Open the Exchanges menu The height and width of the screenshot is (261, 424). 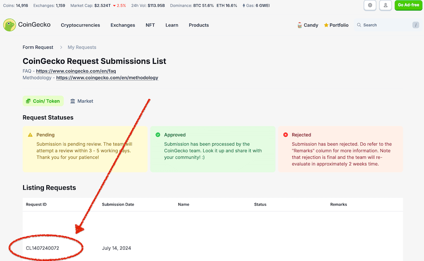click(123, 25)
